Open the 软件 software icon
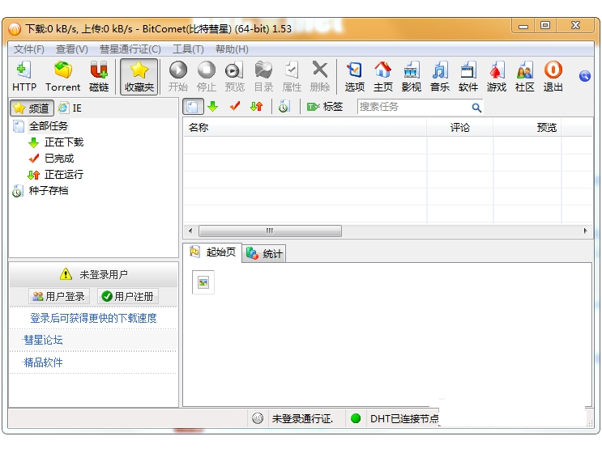Viewport: 602px width, 449px height. (468, 76)
